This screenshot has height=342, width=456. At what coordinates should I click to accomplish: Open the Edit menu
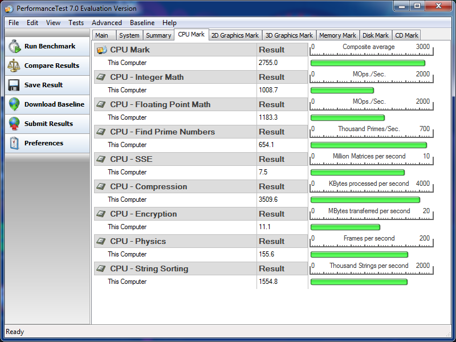(32, 23)
